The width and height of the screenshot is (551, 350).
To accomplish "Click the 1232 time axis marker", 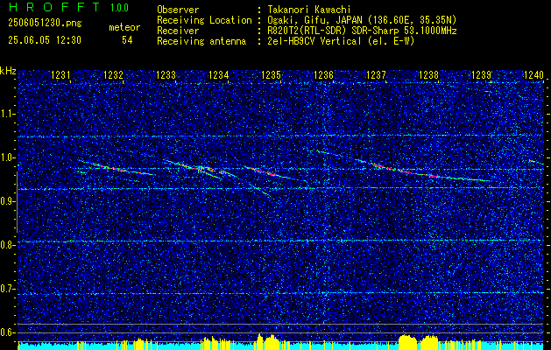I will [x=113, y=75].
